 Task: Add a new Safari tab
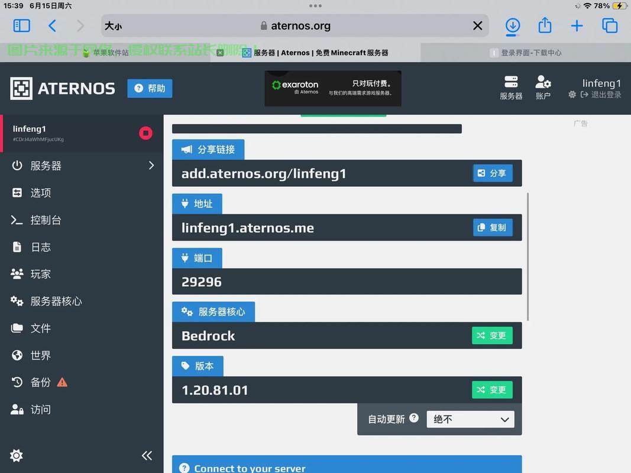pyautogui.click(x=577, y=26)
